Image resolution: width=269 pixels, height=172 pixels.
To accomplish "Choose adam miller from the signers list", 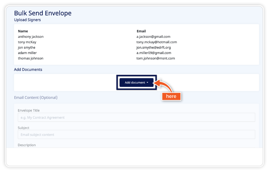I will [x=27, y=53].
